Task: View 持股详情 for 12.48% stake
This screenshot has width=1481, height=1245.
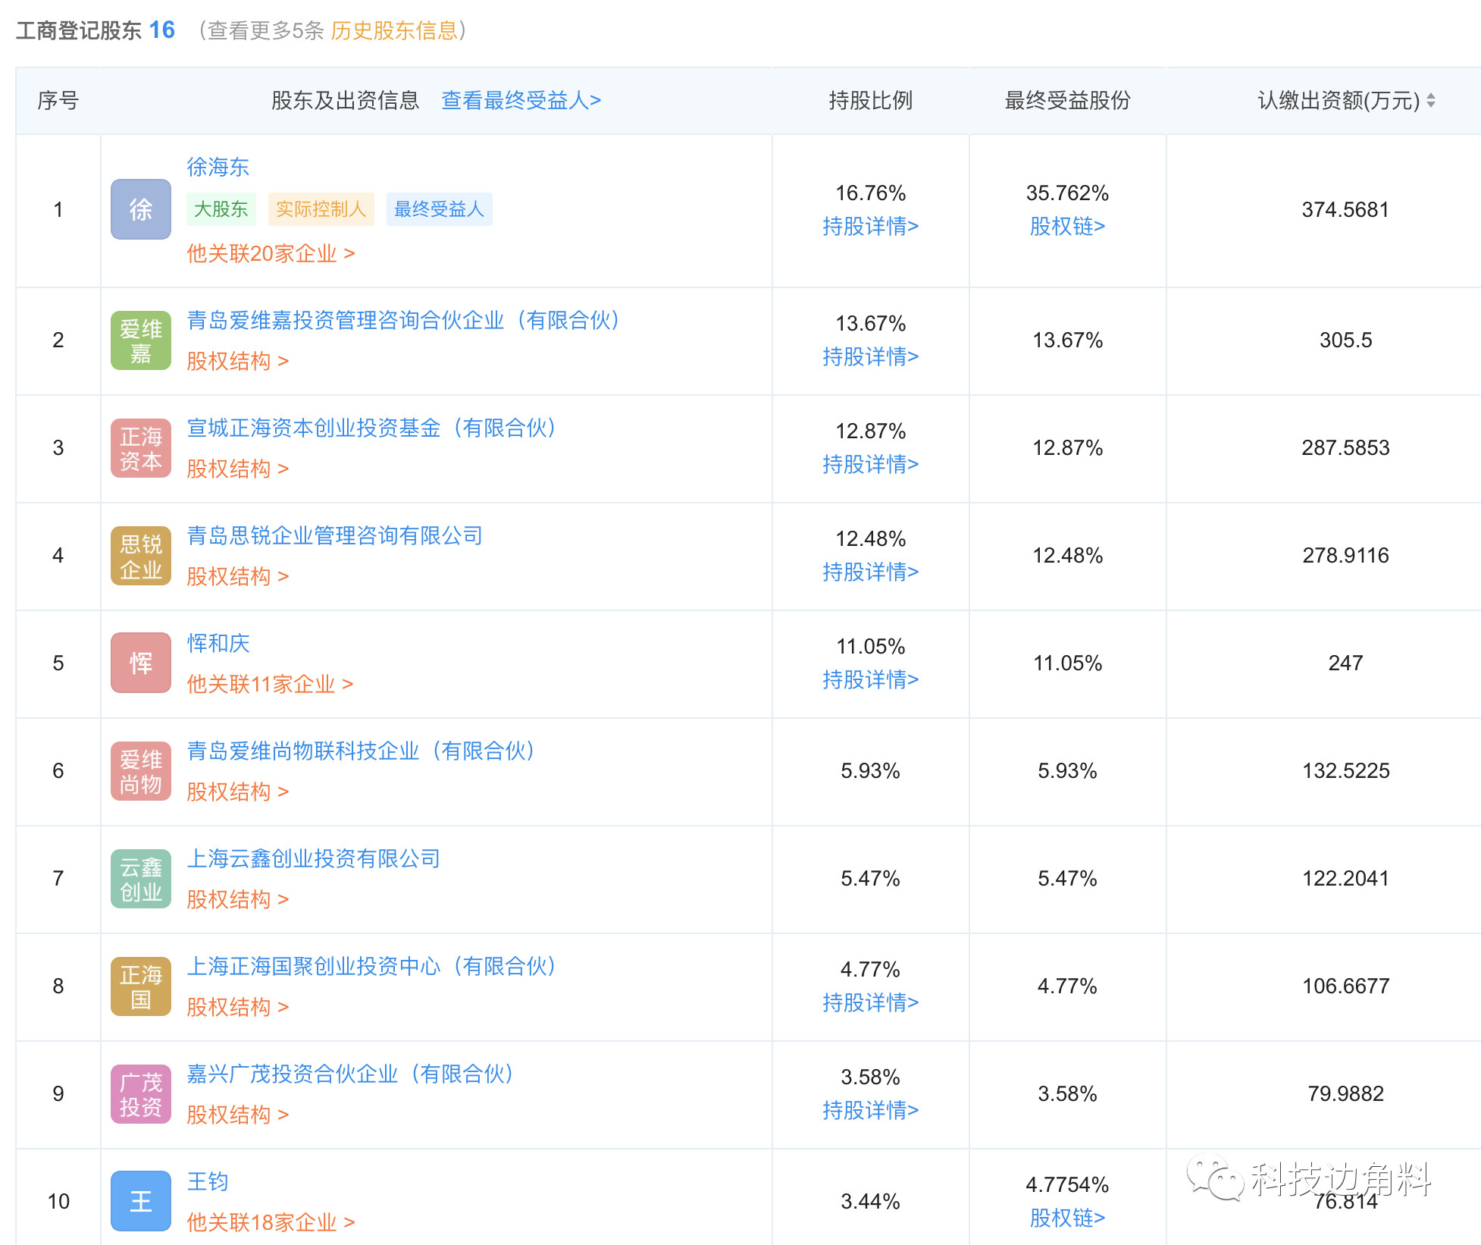Action: (x=871, y=572)
